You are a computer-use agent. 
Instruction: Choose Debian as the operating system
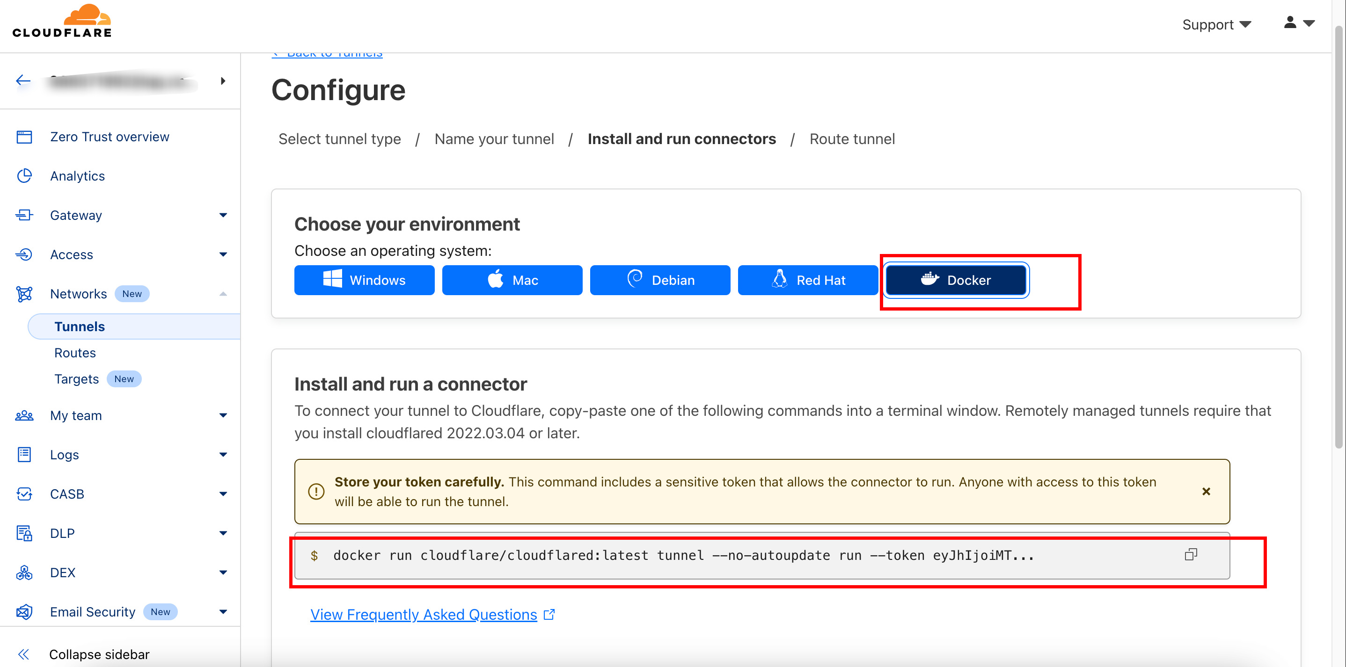point(660,281)
